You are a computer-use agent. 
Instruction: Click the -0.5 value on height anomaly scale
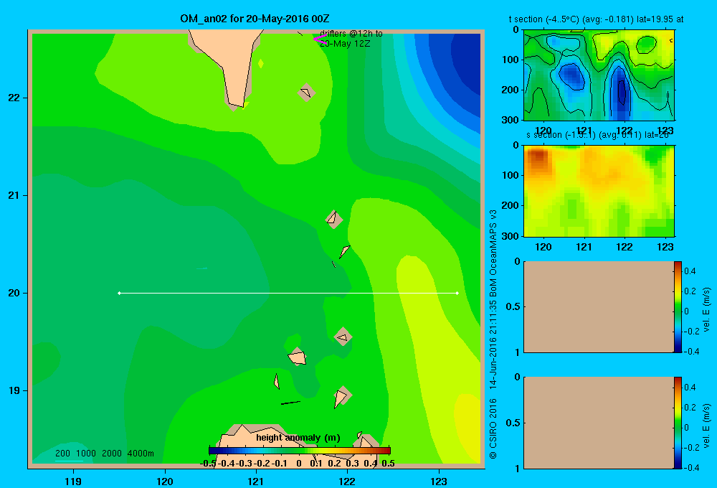(208, 464)
